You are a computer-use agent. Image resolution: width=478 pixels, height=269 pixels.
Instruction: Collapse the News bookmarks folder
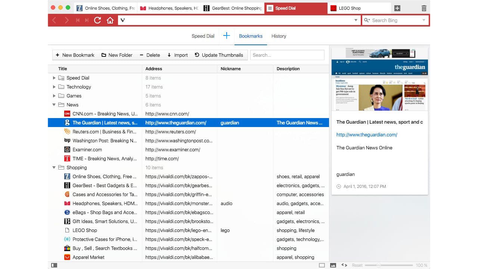(54, 105)
